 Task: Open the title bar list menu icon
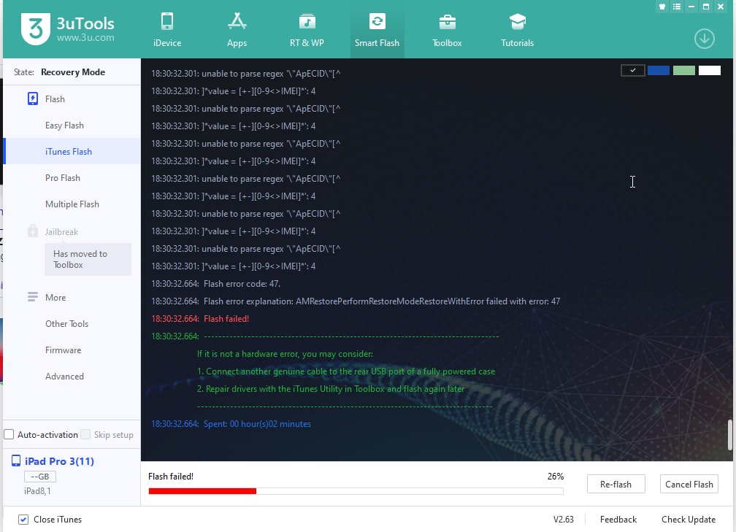coord(676,7)
